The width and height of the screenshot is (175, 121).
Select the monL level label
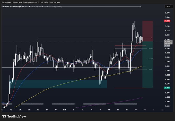tap(150, 69)
